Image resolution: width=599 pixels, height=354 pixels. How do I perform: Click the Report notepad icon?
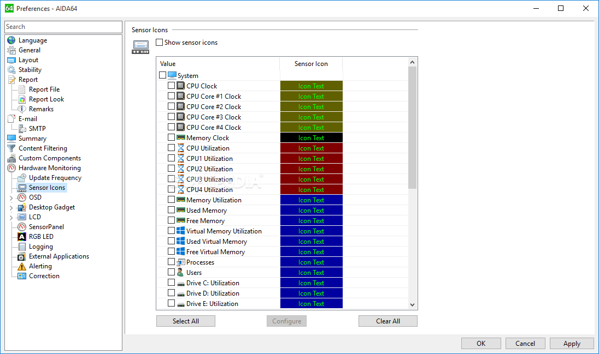(x=11, y=80)
